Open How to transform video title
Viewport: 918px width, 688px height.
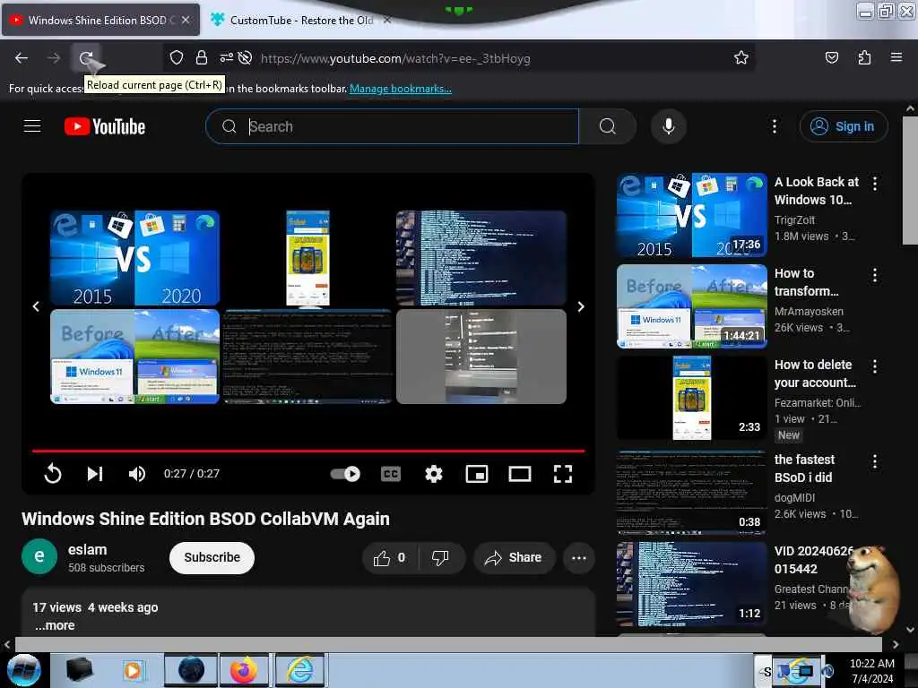tap(806, 282)
